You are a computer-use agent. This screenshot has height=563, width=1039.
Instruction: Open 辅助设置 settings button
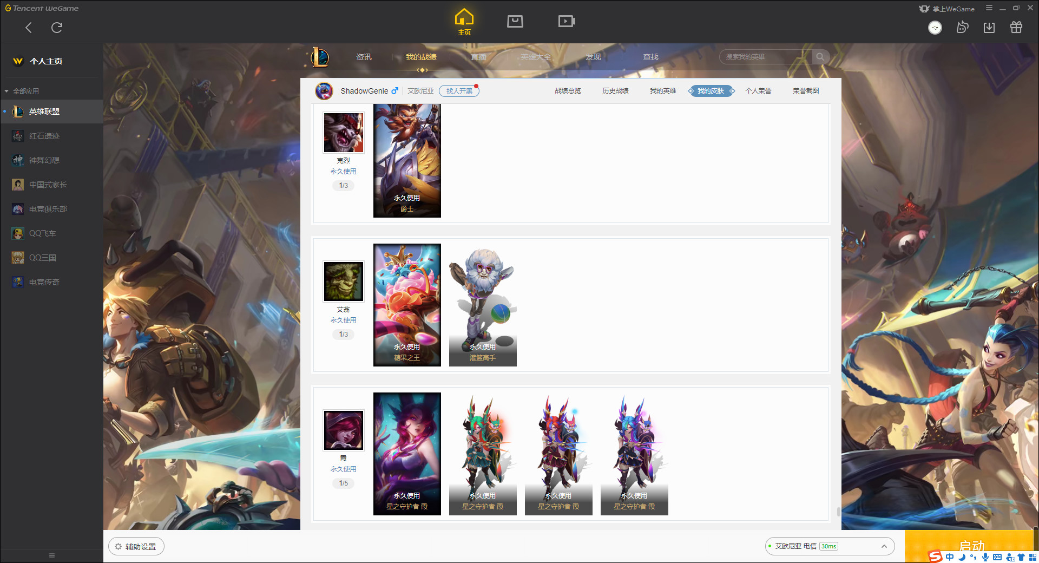click(x=136, y=547)
